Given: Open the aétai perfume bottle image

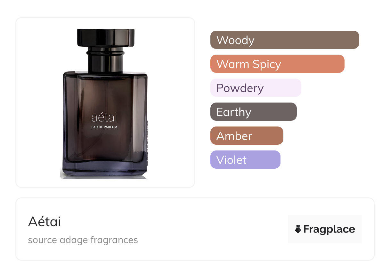Looking at the screenshot, I should pos(104,104).
